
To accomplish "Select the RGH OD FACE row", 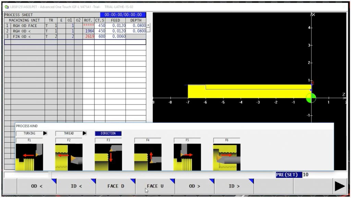I will [24, 26].
